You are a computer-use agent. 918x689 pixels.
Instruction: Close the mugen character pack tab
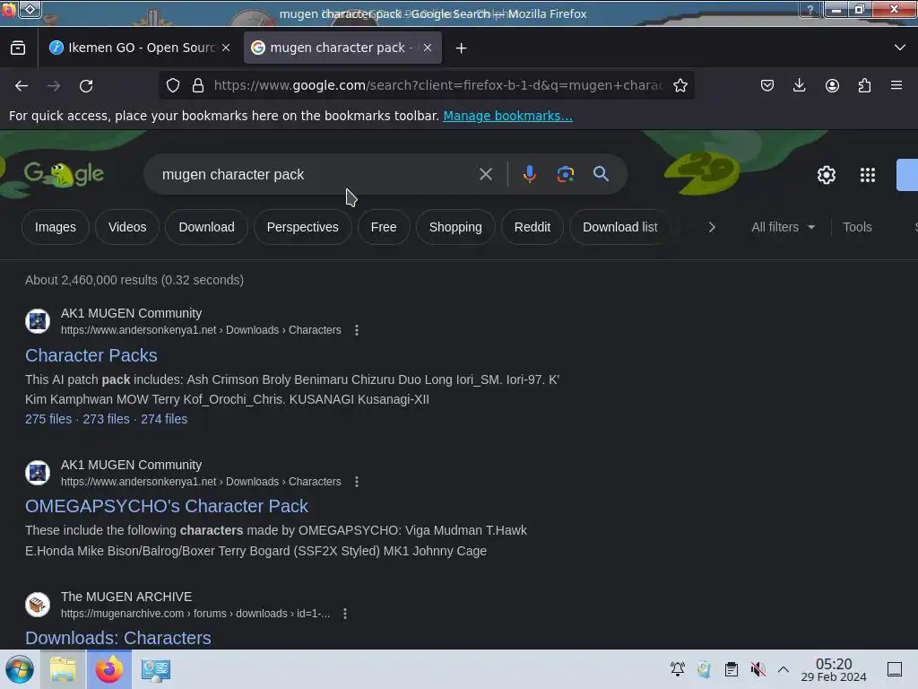click(428, 48)
